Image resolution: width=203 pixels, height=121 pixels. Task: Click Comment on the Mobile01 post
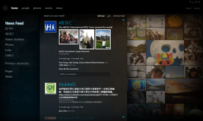coord(75,107)
